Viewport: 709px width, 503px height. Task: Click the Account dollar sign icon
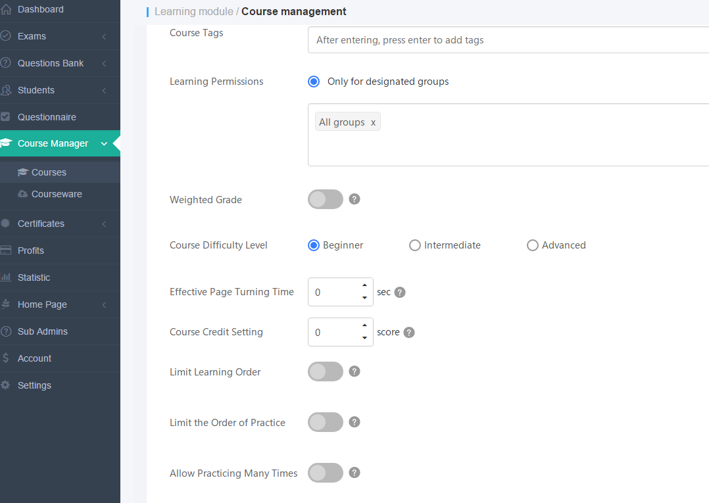(x=5, y=358)
